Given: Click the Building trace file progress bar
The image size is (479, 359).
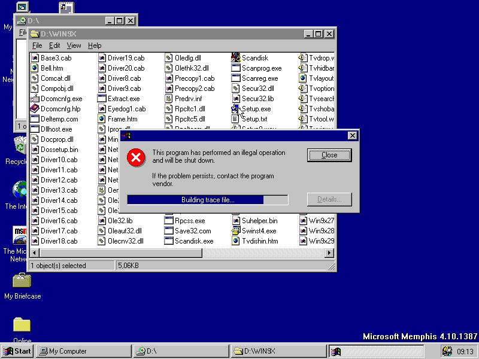Looking at the screenshot, I should click(x=208, y=200).
